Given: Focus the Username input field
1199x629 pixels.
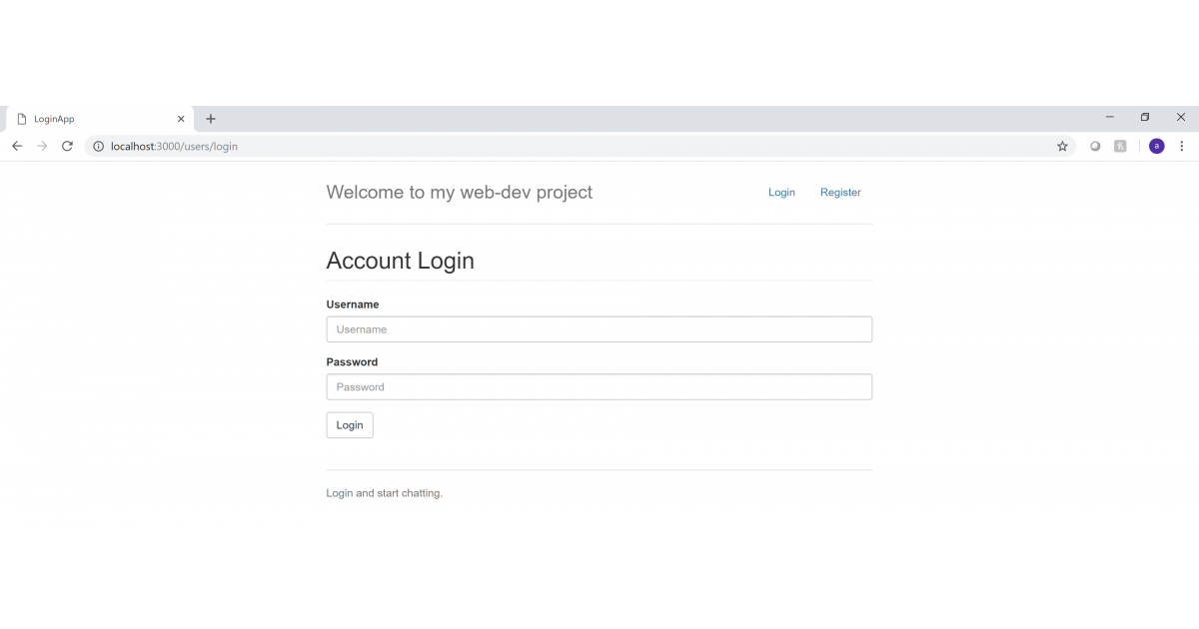Looking at the screenshot, I should click(x=599, y=329).
